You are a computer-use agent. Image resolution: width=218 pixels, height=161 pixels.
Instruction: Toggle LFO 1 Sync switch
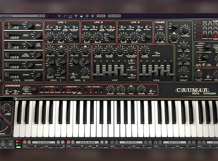click(48, 27)
